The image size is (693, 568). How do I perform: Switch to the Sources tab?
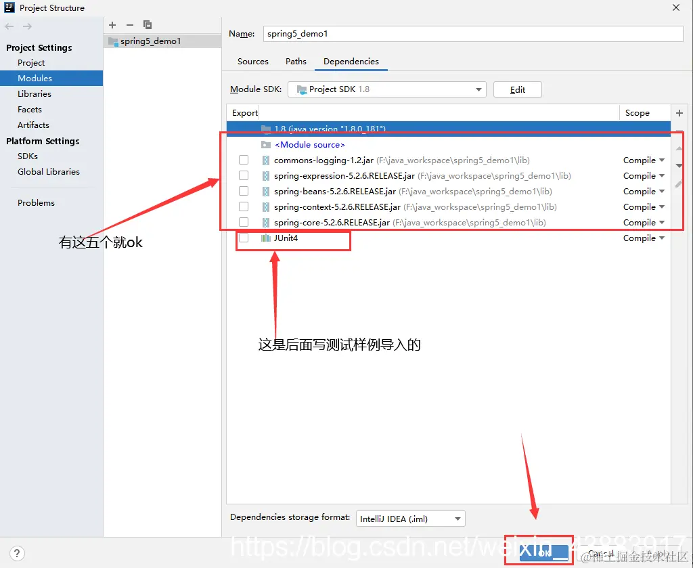(253, 62)
